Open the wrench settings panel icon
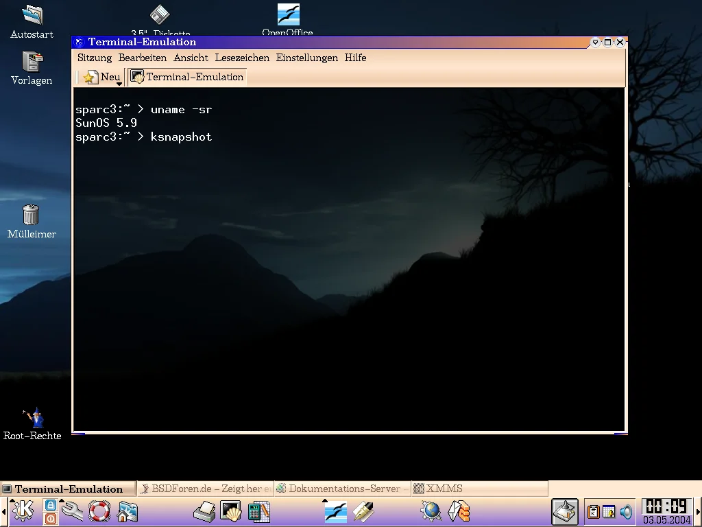 click(73, 511)
